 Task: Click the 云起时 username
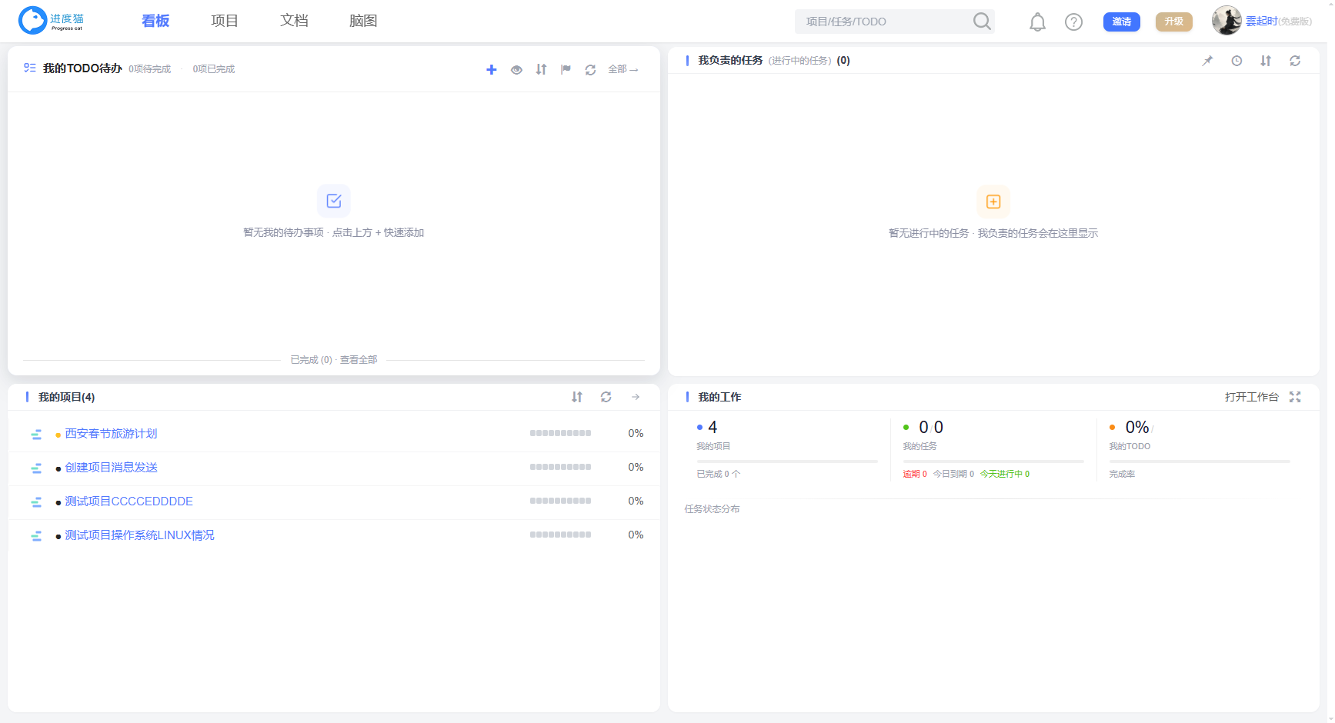pyautogui.click(x=1261, y=22)
